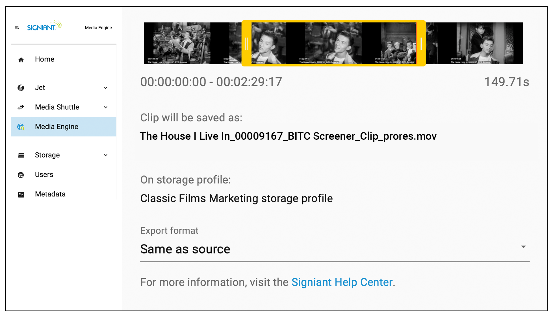The height and width of the screenshot is (317, 553).
Task: Collapse the sidebar with the hamburger icon
Action: (17, 27)
